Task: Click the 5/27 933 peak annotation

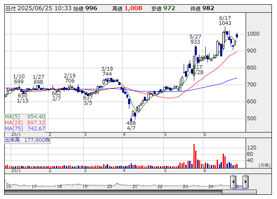Action: pyautogui.click(x=195, y=39)
